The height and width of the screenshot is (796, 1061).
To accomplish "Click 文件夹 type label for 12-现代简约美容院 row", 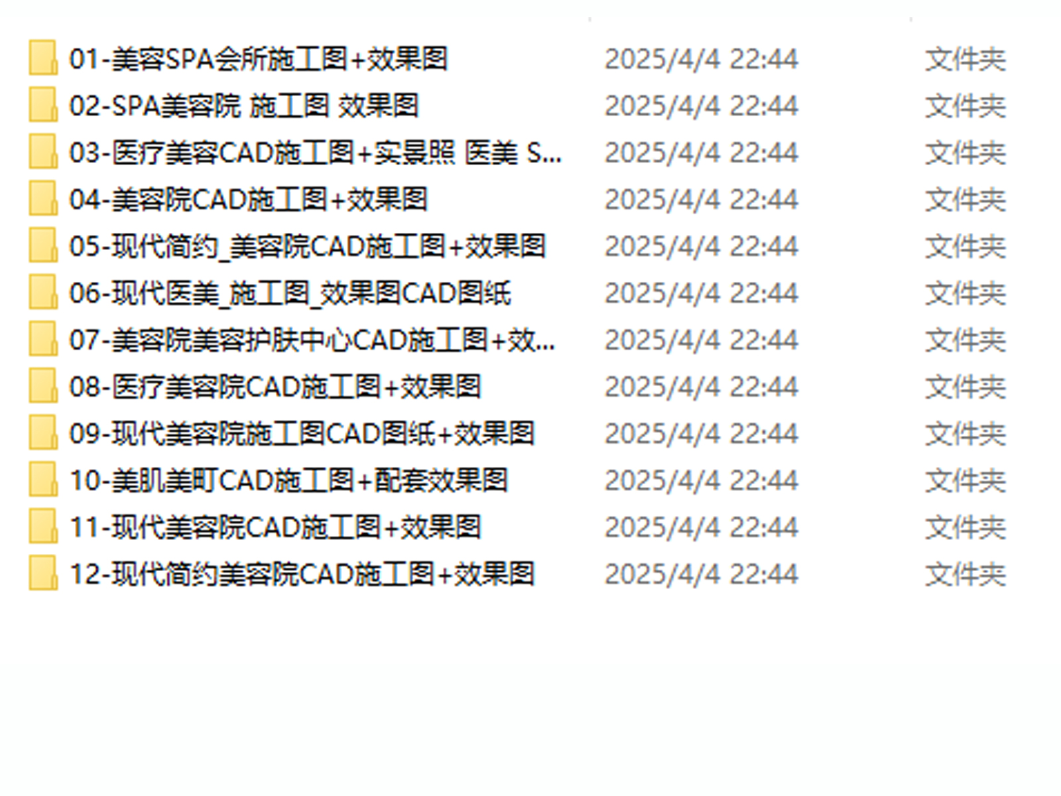I will pyautogui.click(x=966, y=574).
